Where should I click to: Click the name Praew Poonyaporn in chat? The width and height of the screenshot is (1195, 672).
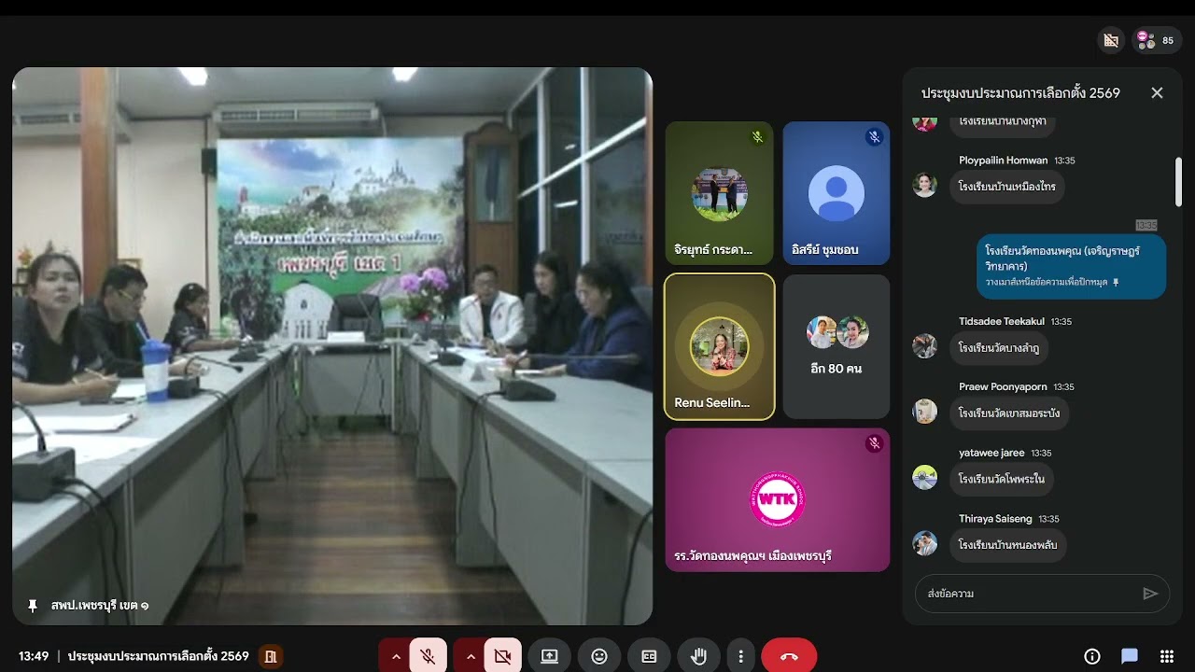click(1003, 386)
